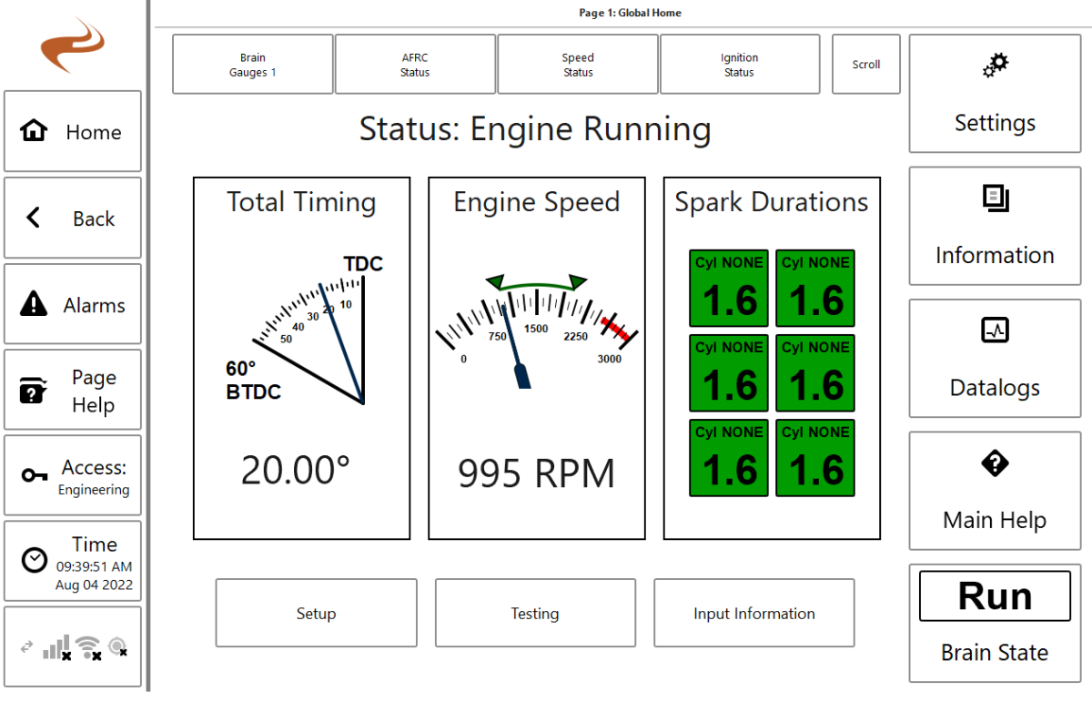Viewport: 1092px width, 702px height.
Task: Open the Settings gear icon
Action: click(x=995, y=66)
